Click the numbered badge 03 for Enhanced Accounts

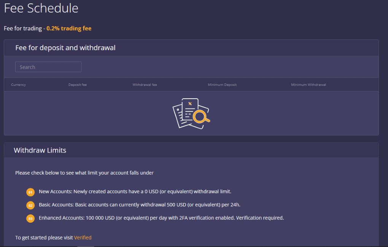[x=30, y=219]
